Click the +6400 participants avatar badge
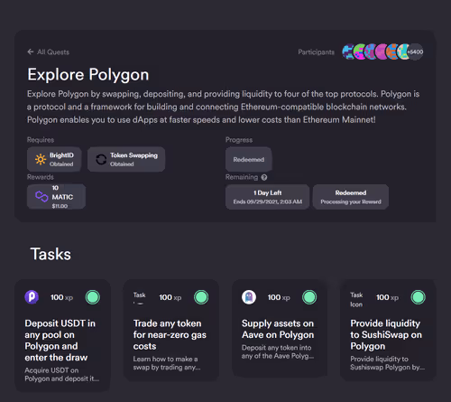The height and width of the screenshot is (402, 451). 415,51
